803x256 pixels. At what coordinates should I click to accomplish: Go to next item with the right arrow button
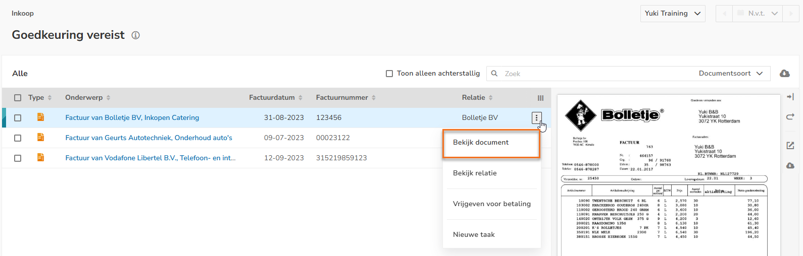coord(791,14)
